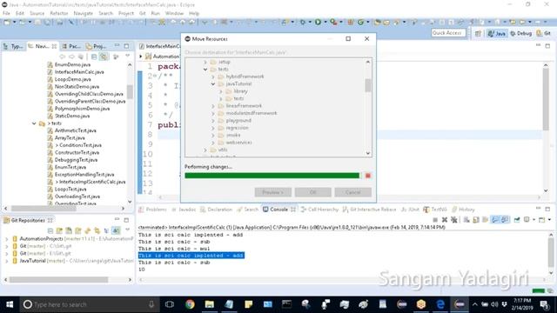The width and height of the screenshot is (557, 313).
Task: Open the Declaration tab
Action: pyautogui.click(x=217, y=210)
